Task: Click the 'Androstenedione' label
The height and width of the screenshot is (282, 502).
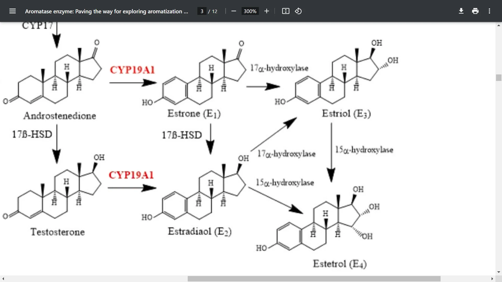Action: click(x=60, y=116)
